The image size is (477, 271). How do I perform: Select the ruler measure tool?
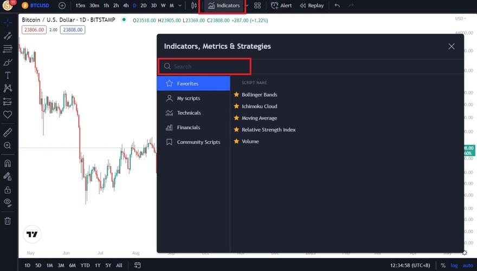click(x=8, y=132)
